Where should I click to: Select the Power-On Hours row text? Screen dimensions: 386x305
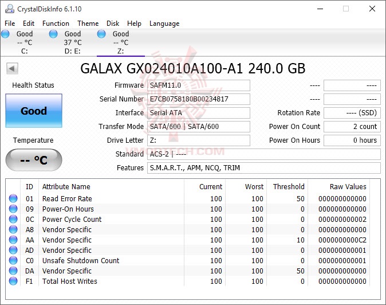(x=68, y=209)
